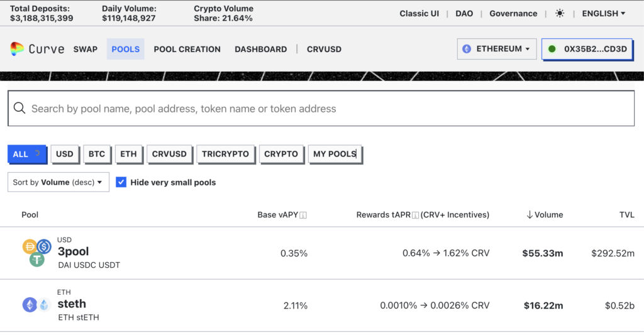Filter pools by TRICRYPTO
The height and width of the screenshot is (335, 644).
(225, 154)
